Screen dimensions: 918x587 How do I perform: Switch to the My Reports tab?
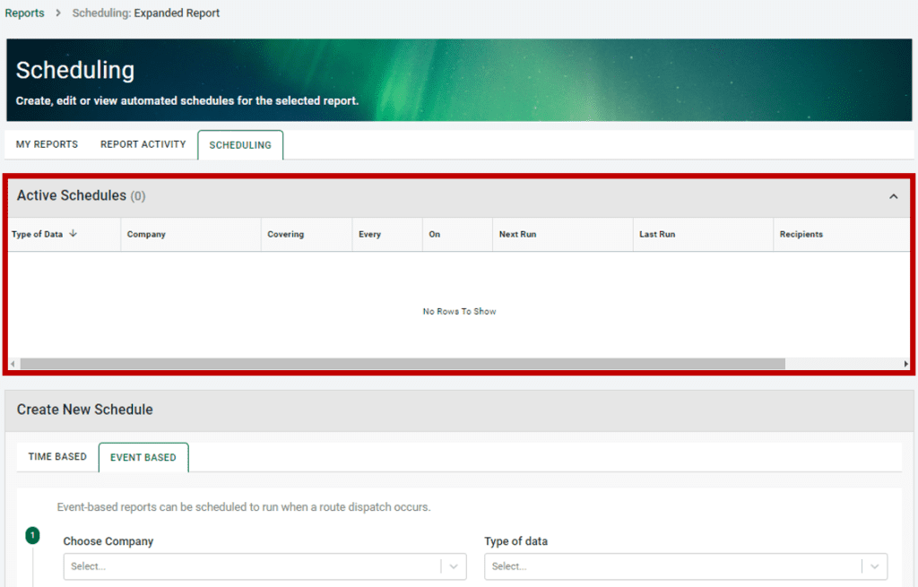(46, 144)
